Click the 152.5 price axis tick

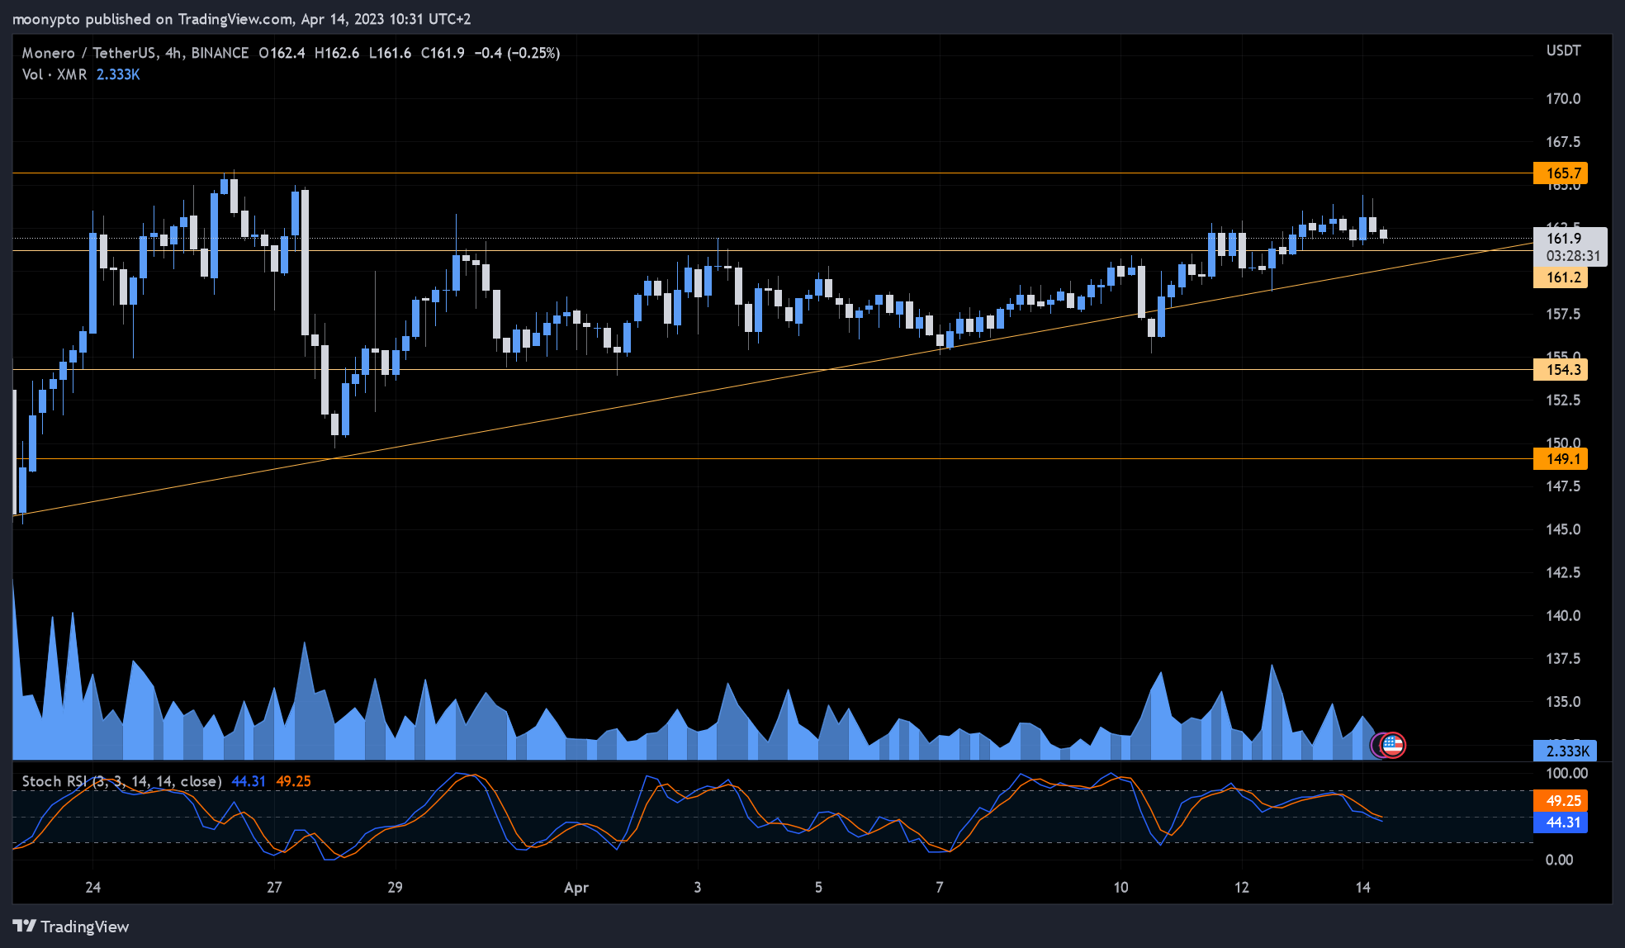point(1563,401)
